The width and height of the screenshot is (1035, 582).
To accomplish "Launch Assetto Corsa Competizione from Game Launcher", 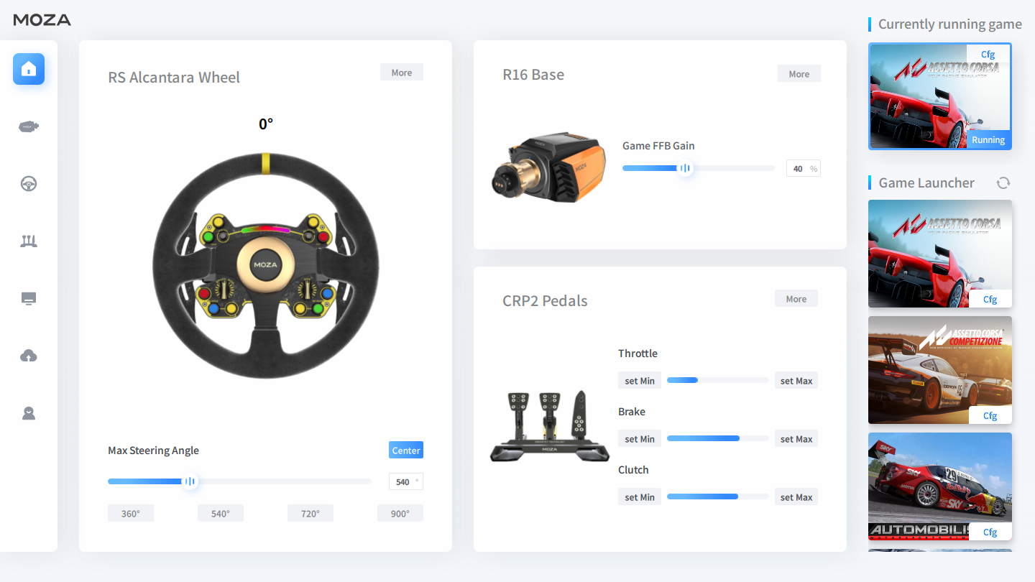I will pyautogui.click(x=940, y=370).
